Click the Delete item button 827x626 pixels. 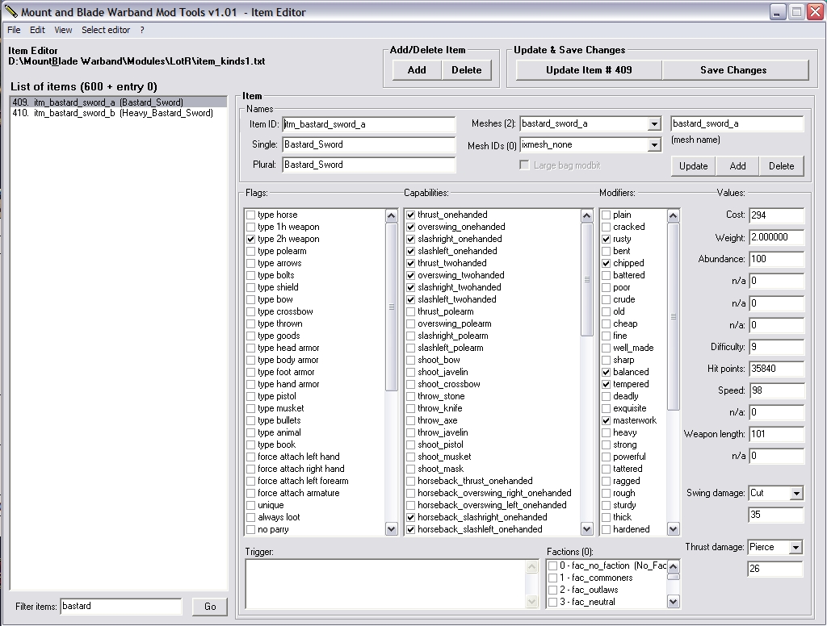coord(466,70)
